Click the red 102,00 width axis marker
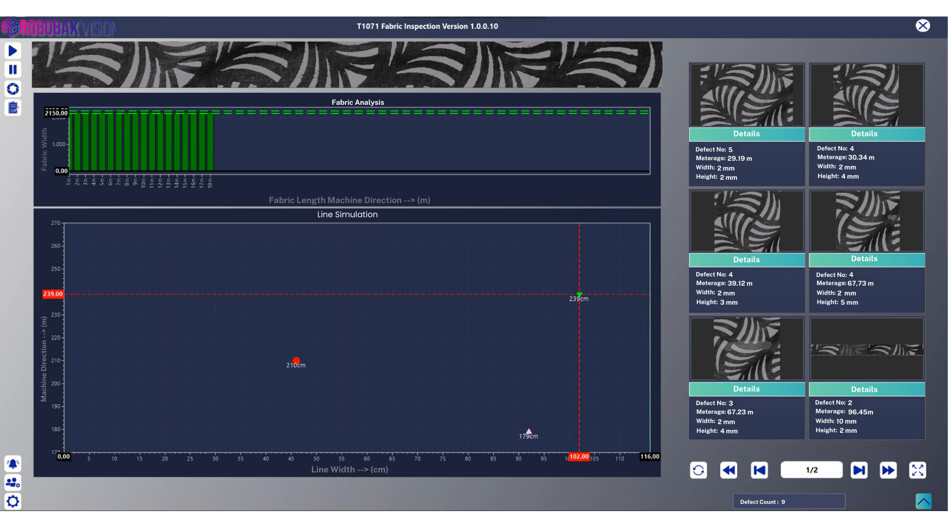Image resolution: width=948 pixels, height=530 pixels. tap(579, 457)
